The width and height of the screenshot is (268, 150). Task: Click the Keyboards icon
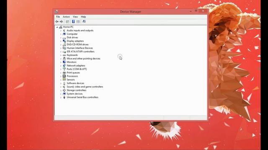(64, 55)
